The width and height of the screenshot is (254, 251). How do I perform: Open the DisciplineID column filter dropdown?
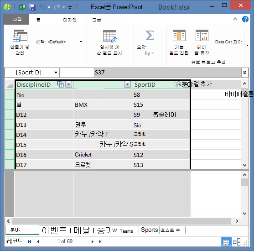[x=68, y=84]
